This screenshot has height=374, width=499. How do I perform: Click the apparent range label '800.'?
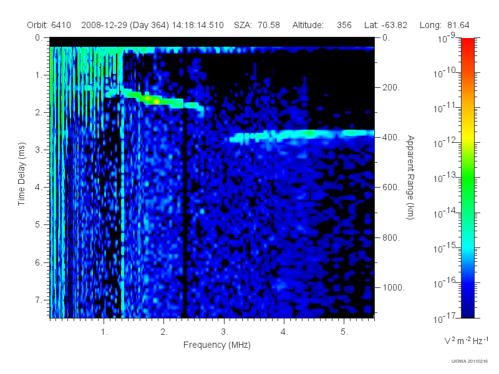point(391,237)
